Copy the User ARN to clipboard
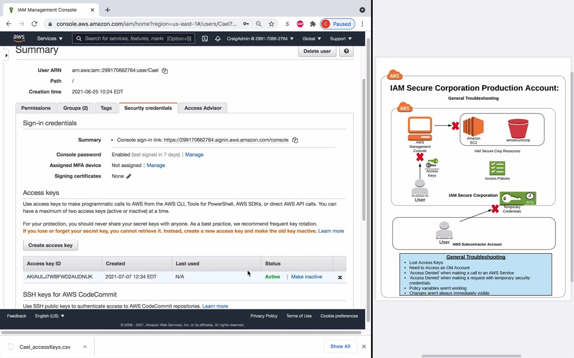 [165, 71]
